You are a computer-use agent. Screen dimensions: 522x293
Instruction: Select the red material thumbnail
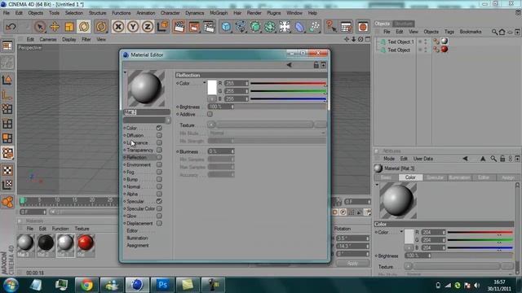[86, 243]
